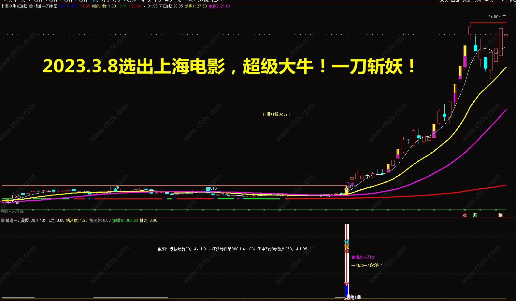Click the cyan butterfly marker in sub-chart
The image size is (516, 301).
pos(347,242)
